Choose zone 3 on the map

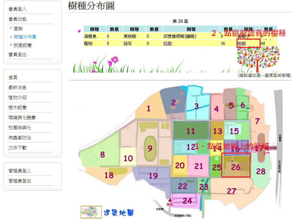pyautogui.click(x=196, y=106)
